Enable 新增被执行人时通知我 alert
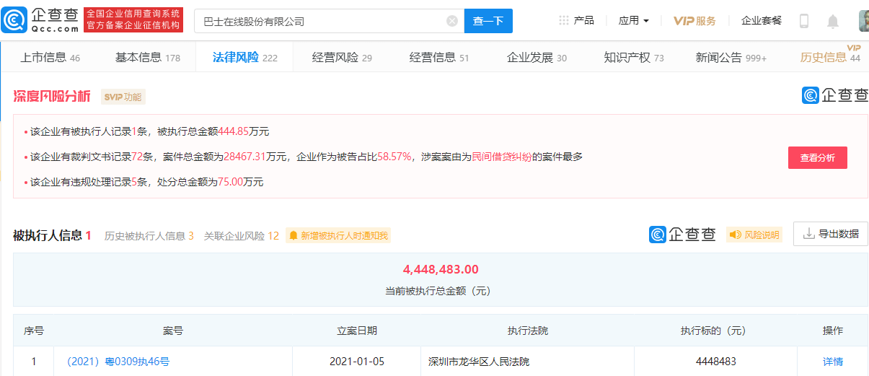 pyautogui.click(x=338, y=235)
